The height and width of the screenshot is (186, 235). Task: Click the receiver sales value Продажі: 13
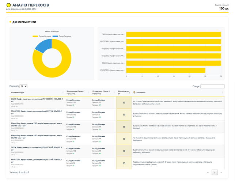point(96,117)
